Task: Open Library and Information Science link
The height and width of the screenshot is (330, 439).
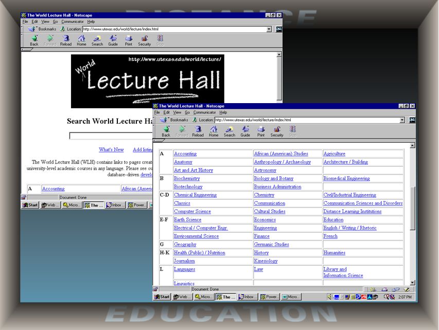Action: (343, 272)
